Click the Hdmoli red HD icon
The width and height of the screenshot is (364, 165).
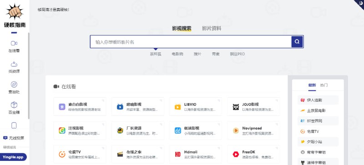tap(177, 155)
